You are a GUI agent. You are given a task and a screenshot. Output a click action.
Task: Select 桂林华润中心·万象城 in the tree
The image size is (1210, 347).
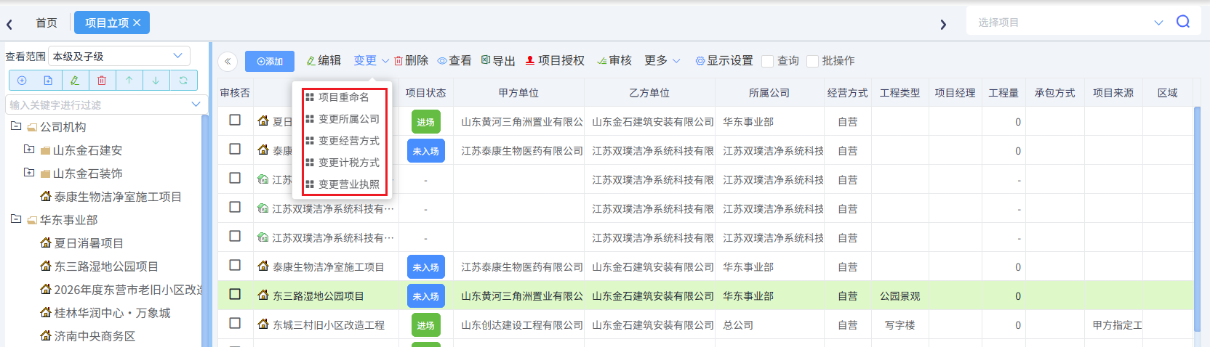112,313
